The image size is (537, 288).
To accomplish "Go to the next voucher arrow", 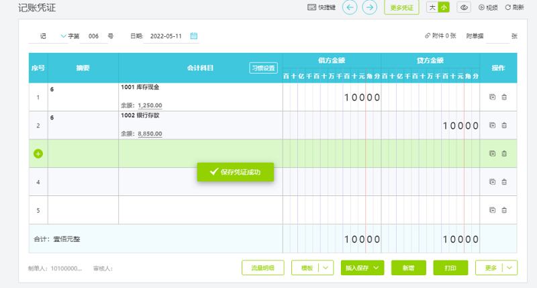I will (x=370, y=7).
